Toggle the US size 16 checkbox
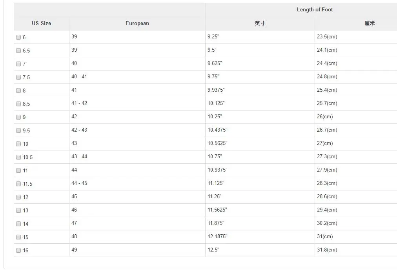The image size is (397, 277). point(18,250)
